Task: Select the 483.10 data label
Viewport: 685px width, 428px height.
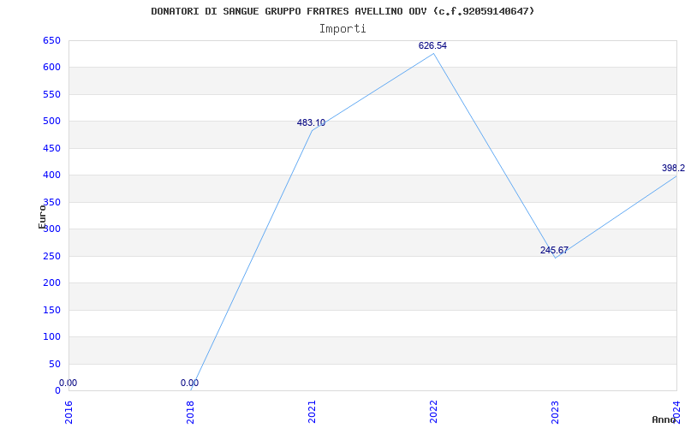Action: [x=311, y=123]
